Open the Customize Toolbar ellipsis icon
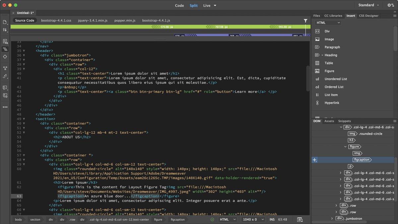 (x=5, y=107)
